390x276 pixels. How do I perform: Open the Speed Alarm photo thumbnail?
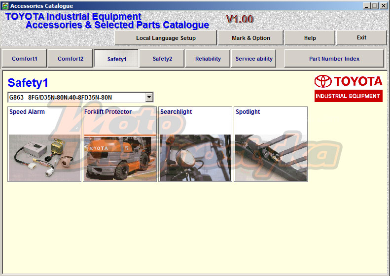(x=44, y=158)
